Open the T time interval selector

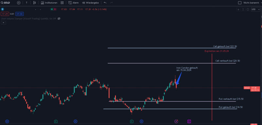coord(27,3)
